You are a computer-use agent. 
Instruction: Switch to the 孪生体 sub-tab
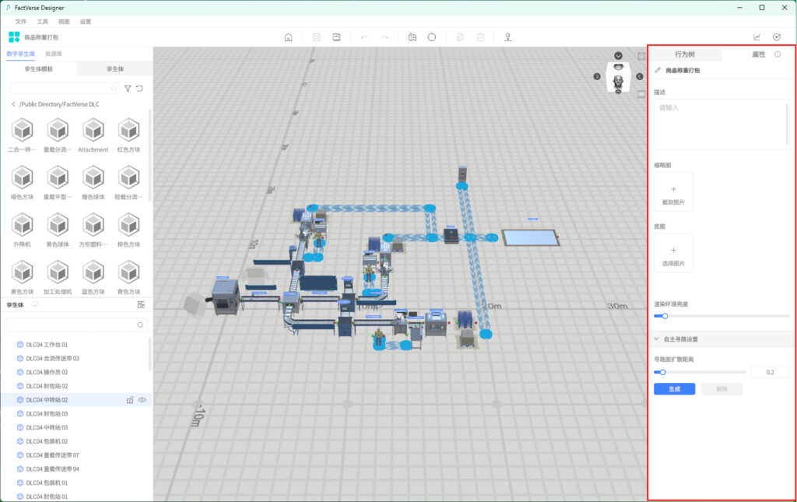pos(115,68)
